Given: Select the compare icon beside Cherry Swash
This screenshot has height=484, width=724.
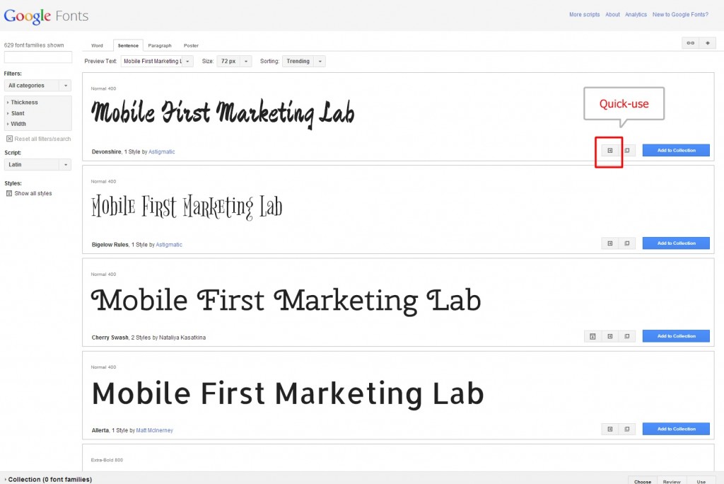Looking at the screenshot, I should [x=592, y=336].
